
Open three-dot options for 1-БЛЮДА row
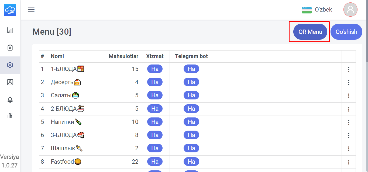point(349,69)
